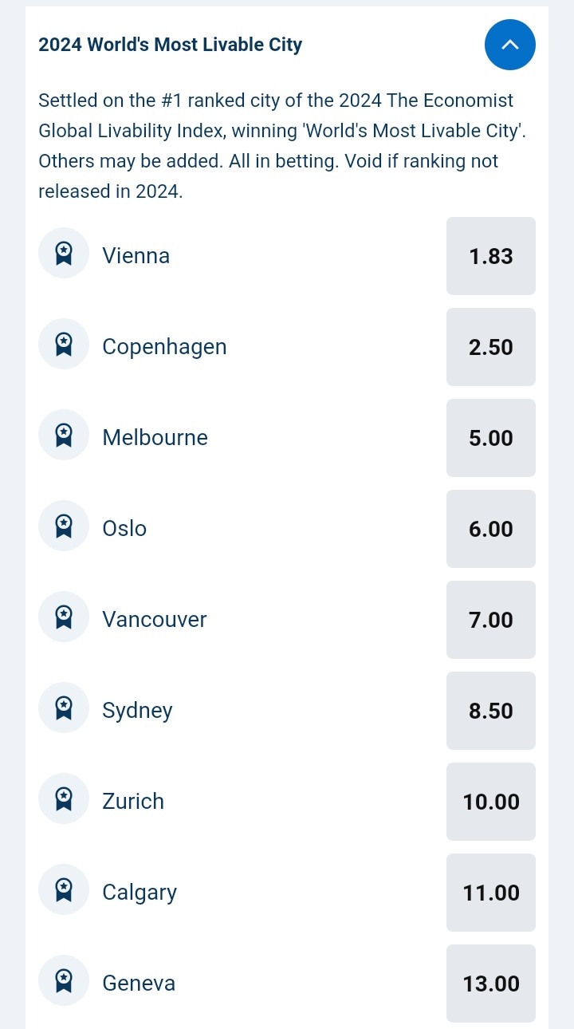This screenshot has width=574, height=1029.
Task: Pick Copenhagen at odds 2.50
Action: (x=491, y=347)
